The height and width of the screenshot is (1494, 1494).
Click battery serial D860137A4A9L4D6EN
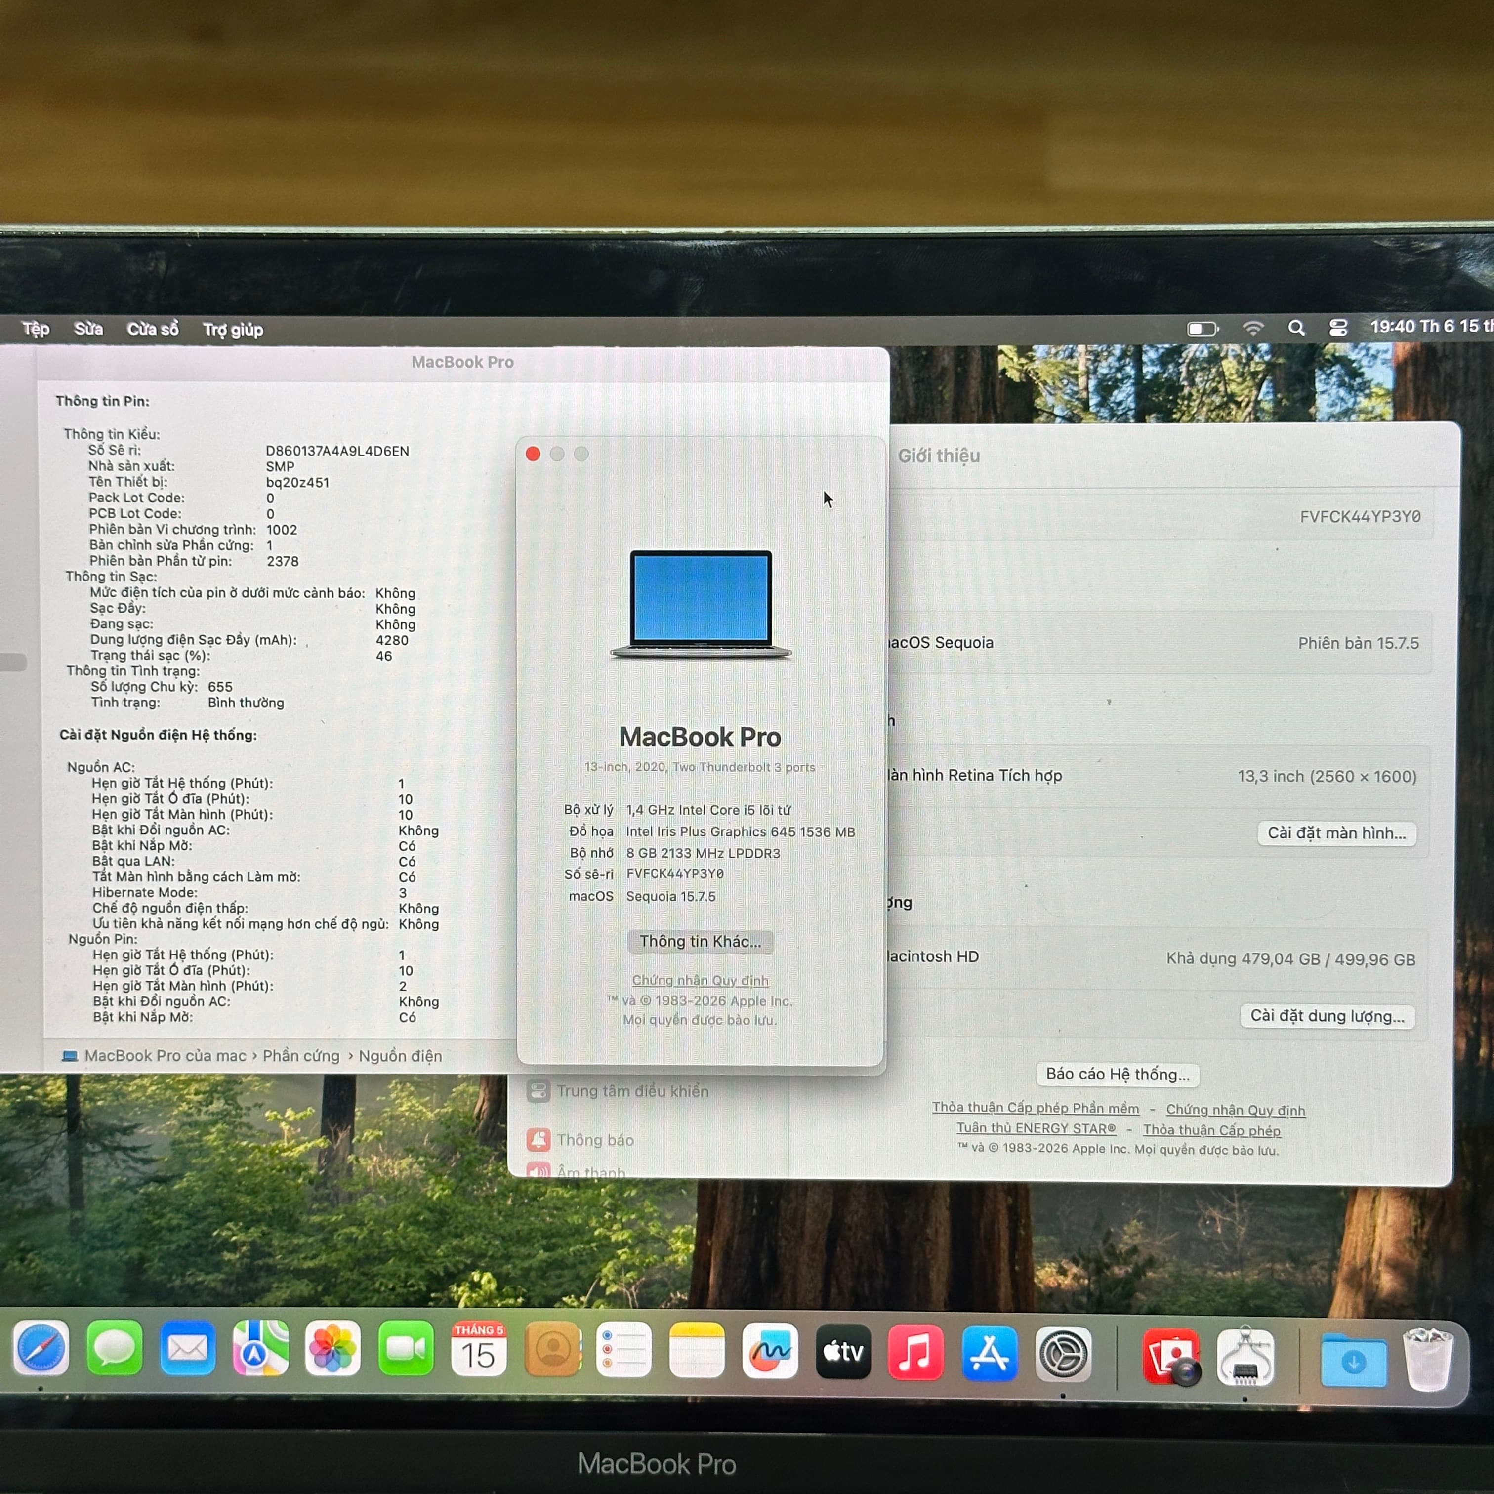point(337,451)
